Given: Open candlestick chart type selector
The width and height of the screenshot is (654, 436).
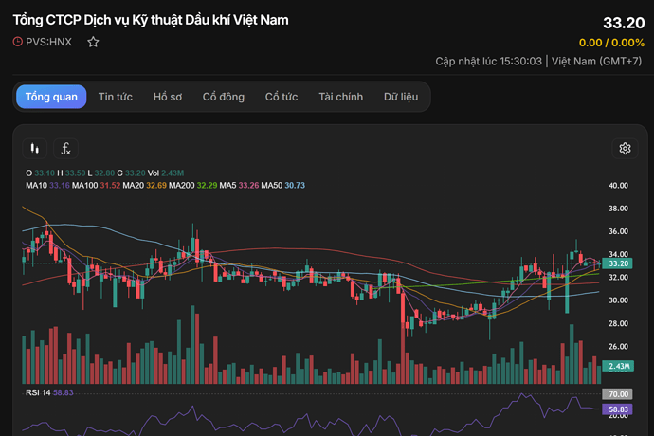Looking at the screenshot, I should pyautogui.click(x=35, y=149).
